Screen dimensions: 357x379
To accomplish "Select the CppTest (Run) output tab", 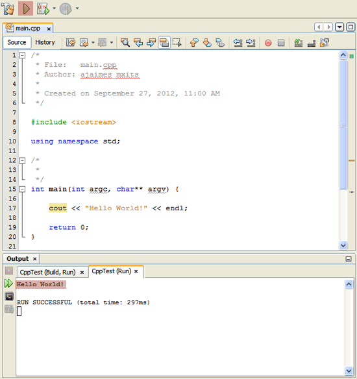I will click(112, 271).
